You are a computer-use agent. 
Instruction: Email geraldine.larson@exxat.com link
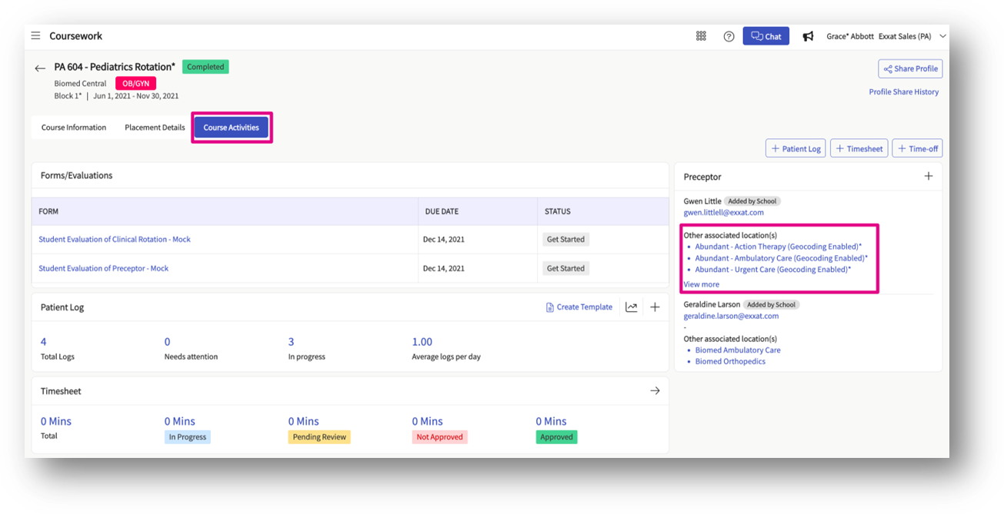click(732, 316)
